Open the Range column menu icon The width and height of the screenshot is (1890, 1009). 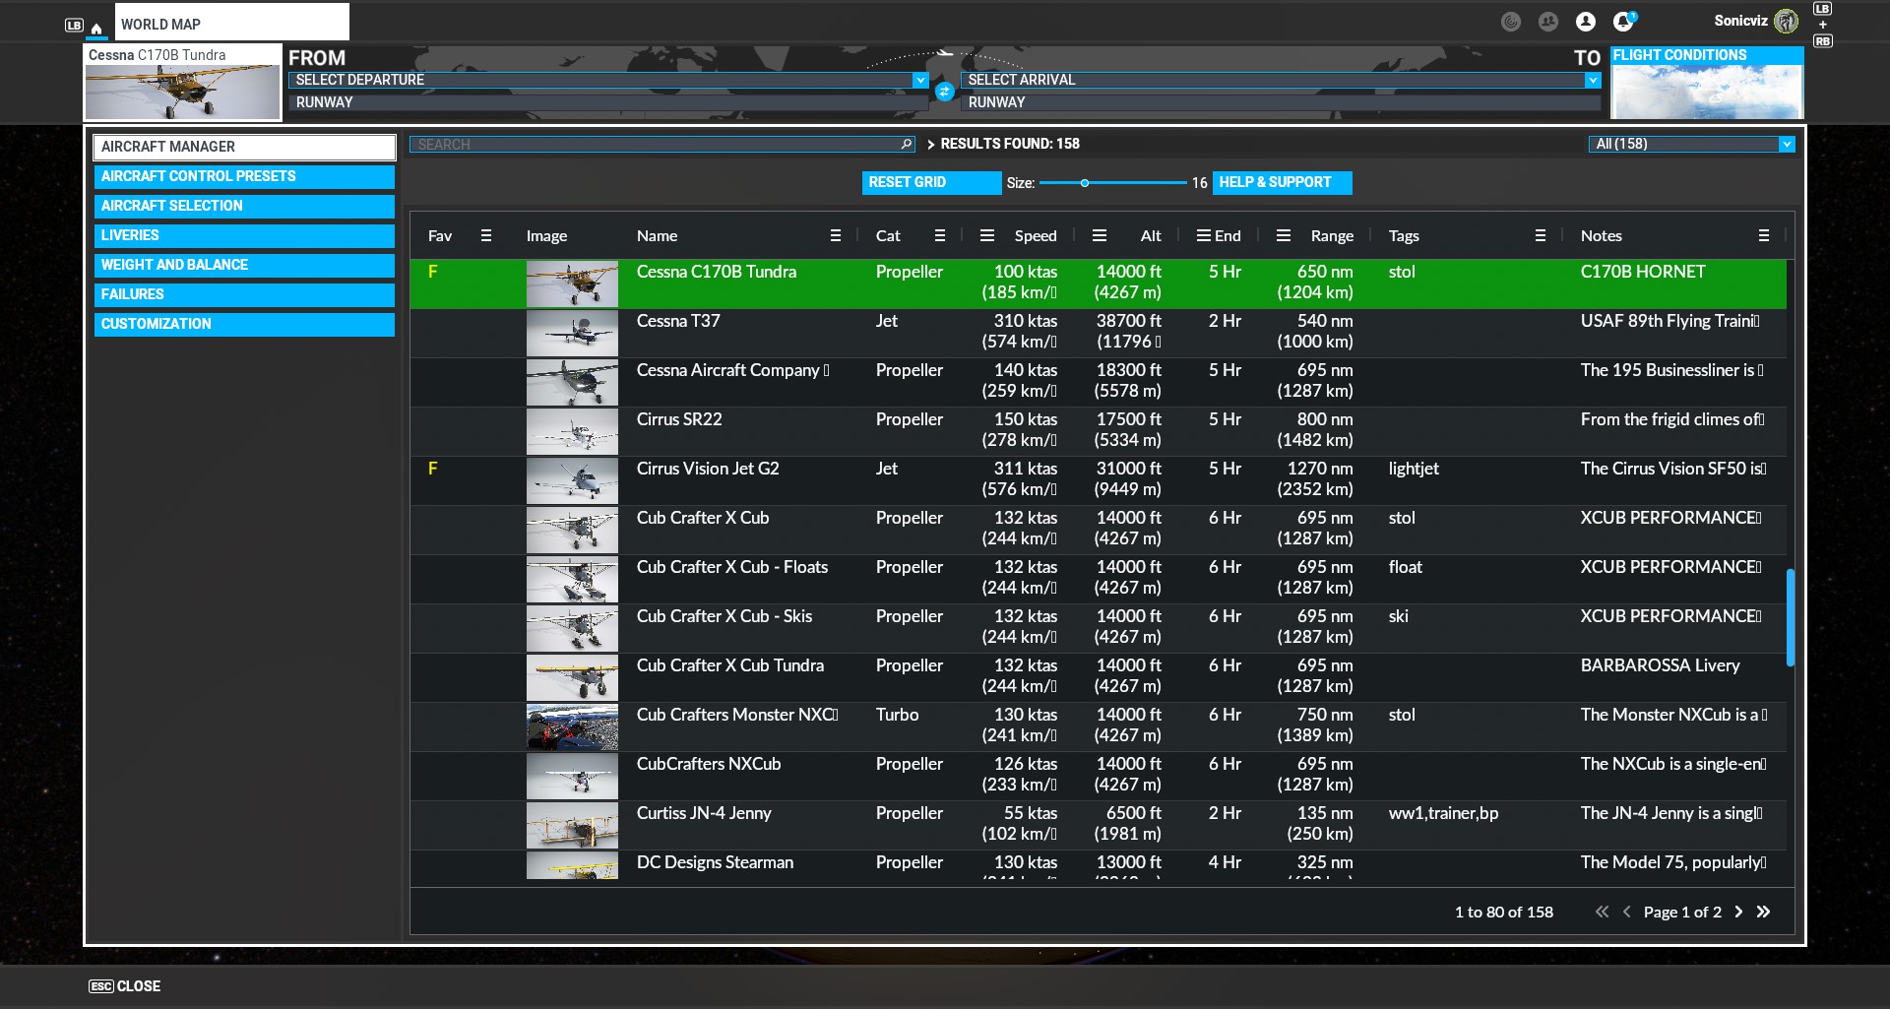point(1283,235)
